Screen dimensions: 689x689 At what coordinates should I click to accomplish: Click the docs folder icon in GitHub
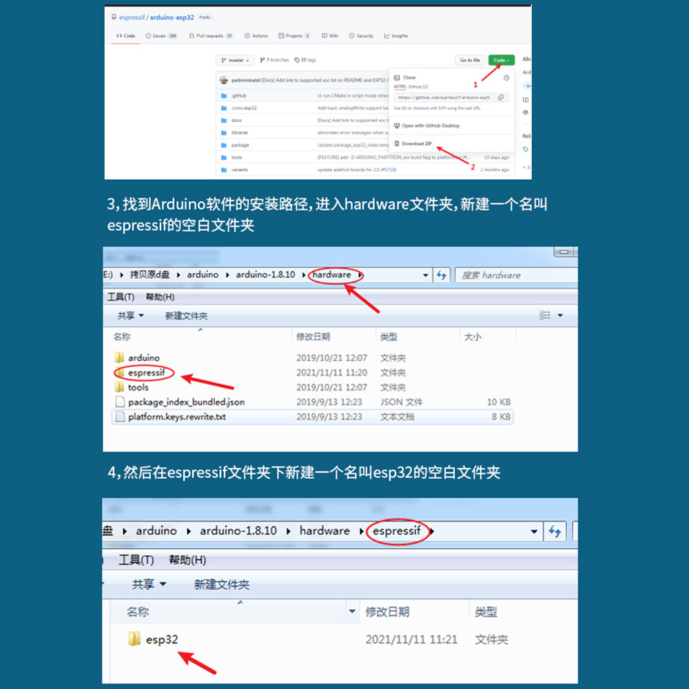(x=224, y=120)
